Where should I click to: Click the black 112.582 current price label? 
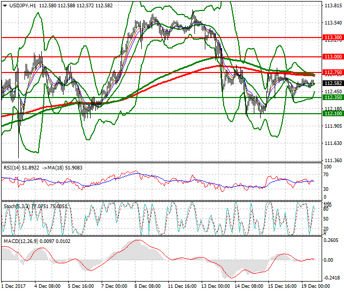tap(333, 83)
